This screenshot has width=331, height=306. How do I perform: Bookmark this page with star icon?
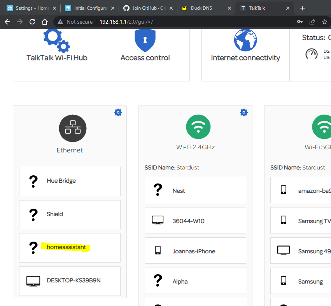click(x=325, y=22)
